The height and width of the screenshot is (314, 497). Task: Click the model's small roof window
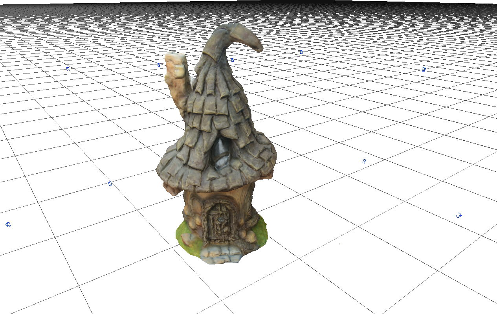click(221, 154)
